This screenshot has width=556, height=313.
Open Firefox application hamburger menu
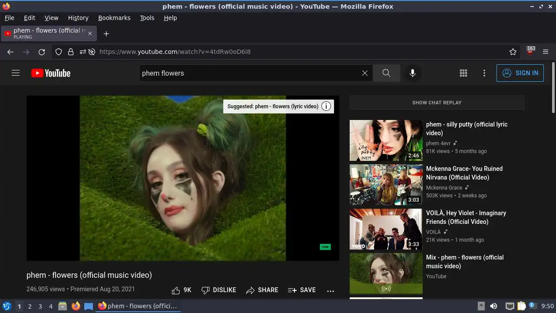546,52
